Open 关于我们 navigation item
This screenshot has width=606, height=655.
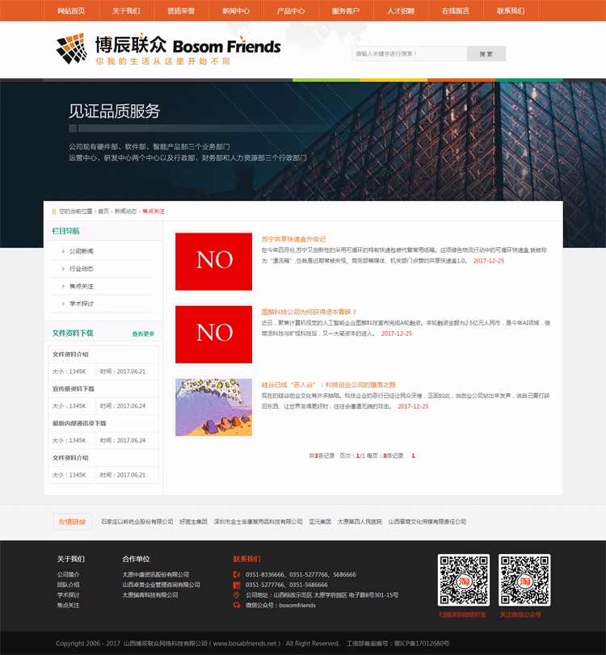(x=126, y=10)
